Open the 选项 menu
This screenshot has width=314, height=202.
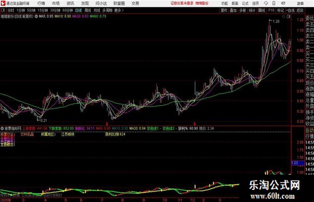tap(256, 3)
